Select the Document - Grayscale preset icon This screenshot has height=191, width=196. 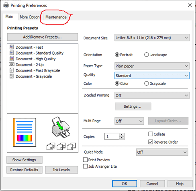[x=12, y=76]
